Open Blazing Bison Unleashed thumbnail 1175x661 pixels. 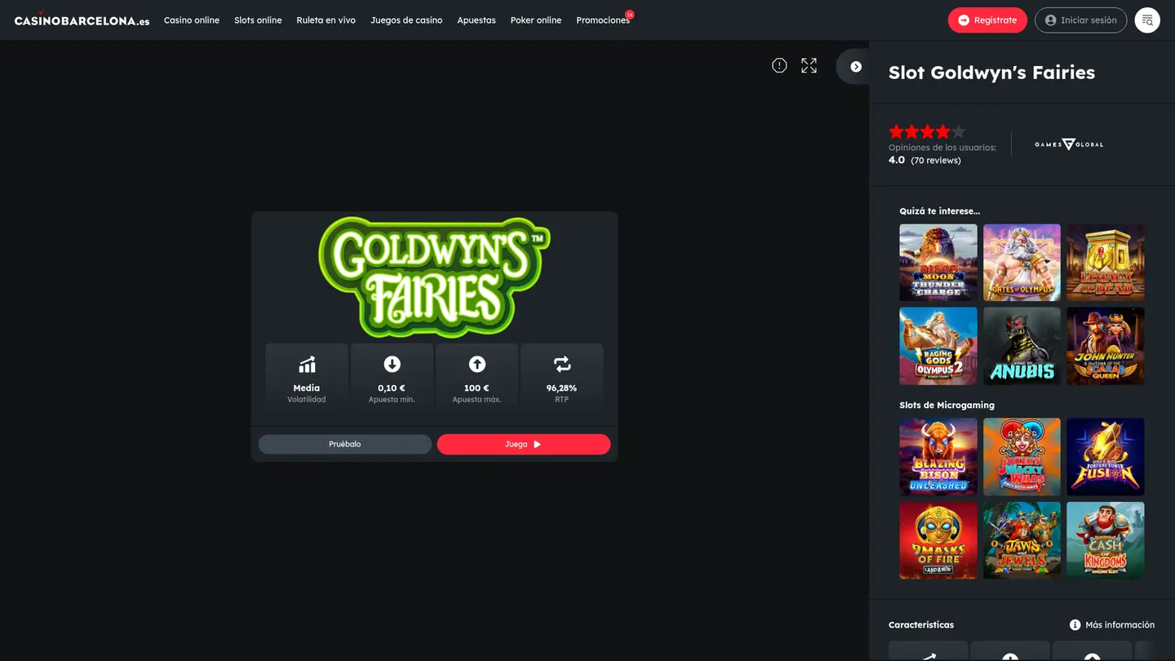pos(938,457)
